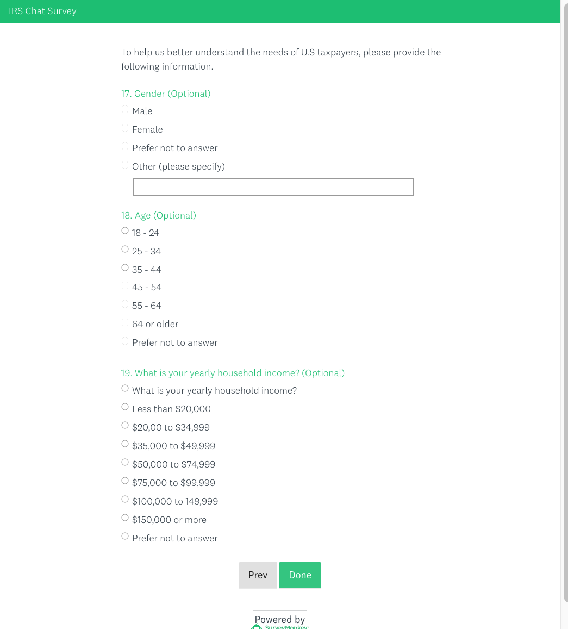Choose the 55 - 64 age range
568x629 pixels.
pyautogui.click(x=125, y=304)
